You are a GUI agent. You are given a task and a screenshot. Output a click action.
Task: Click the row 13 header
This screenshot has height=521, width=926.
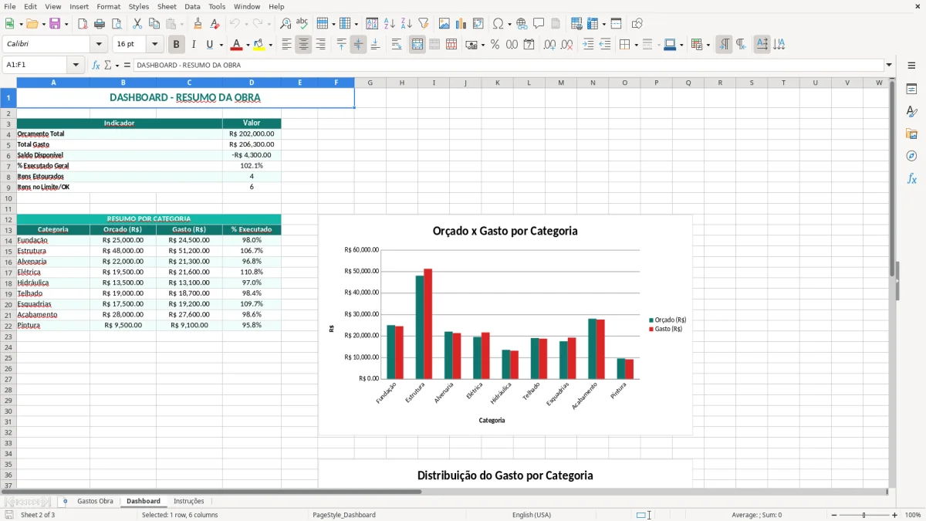tap(8, 230)
